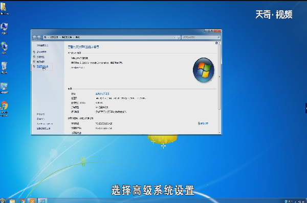Click the System breadcrumb segment

pos(78,37)
